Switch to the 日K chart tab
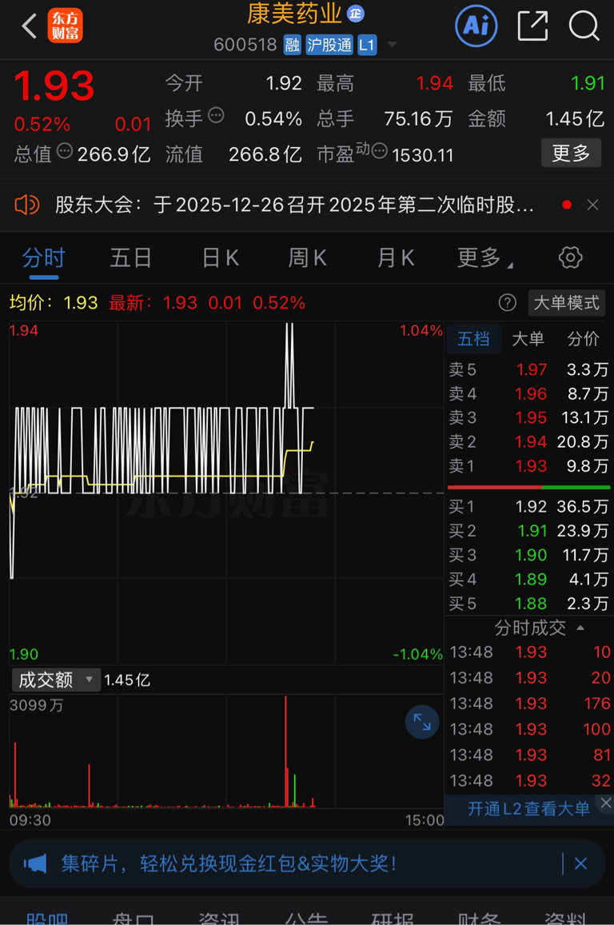 (220, 258)
